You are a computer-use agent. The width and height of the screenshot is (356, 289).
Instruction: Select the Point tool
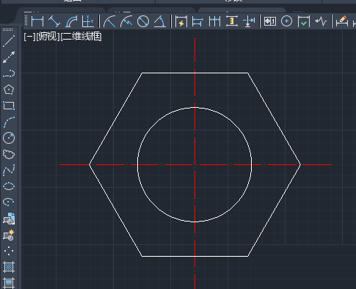9,251
